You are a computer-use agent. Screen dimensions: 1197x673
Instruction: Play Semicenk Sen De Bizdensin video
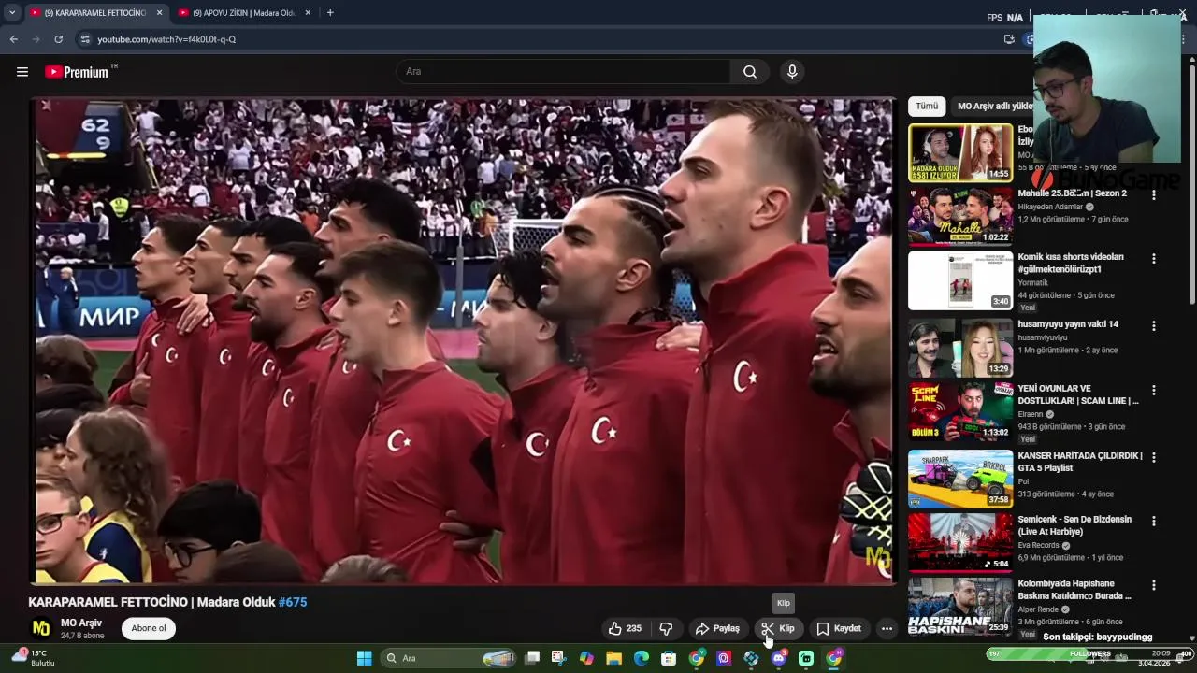tap(960, 542)
